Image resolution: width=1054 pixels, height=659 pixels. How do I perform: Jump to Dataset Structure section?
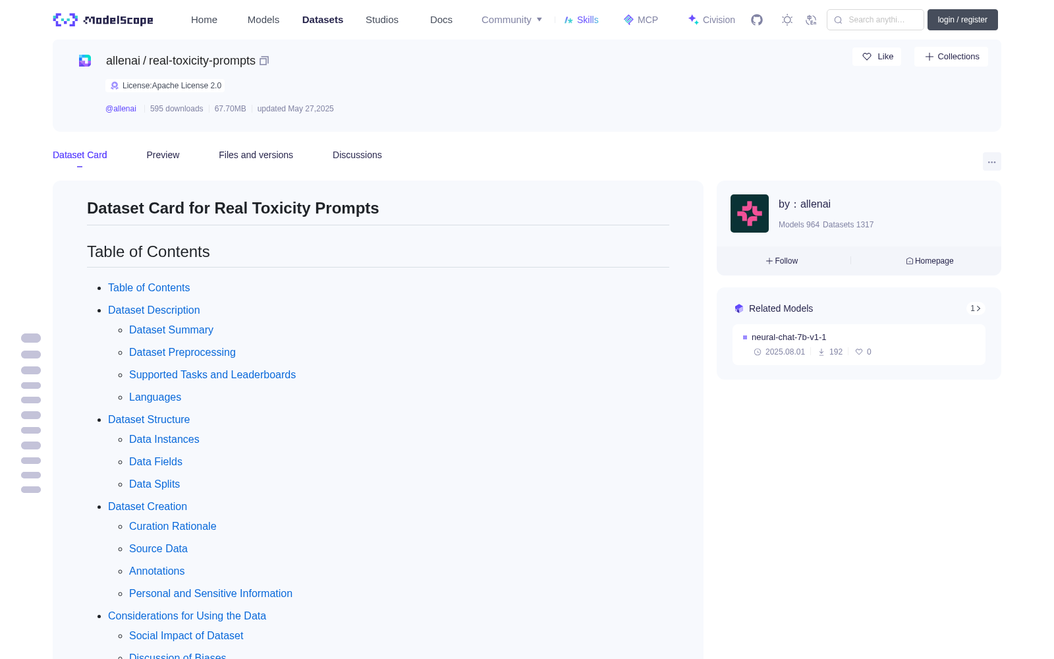click(x=149, y=419)
